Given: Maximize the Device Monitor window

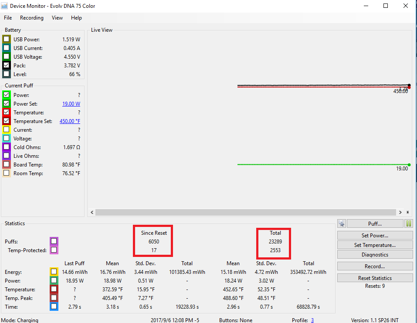Looking at the screenshot, I should pos(386,6).
